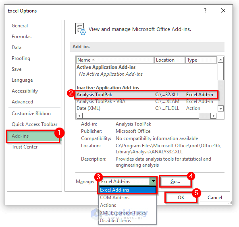Select Analysis ToolPak - VBA row
Image resolution: width=239 pixels, height=227 pixels.
146,101
